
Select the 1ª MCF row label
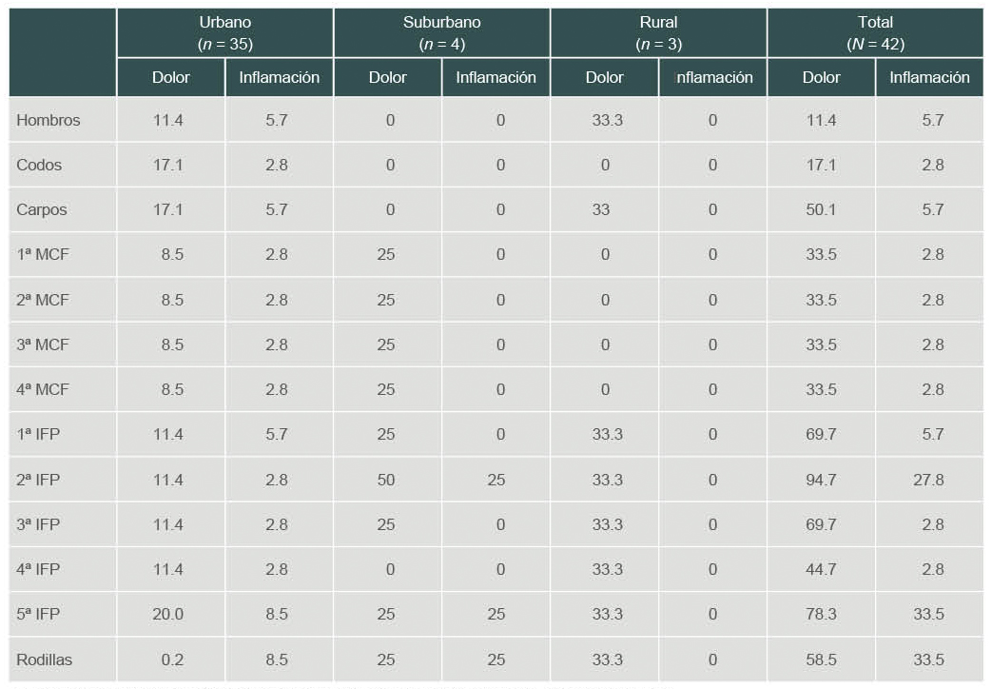pyautogui.click(x=43, y=254)
